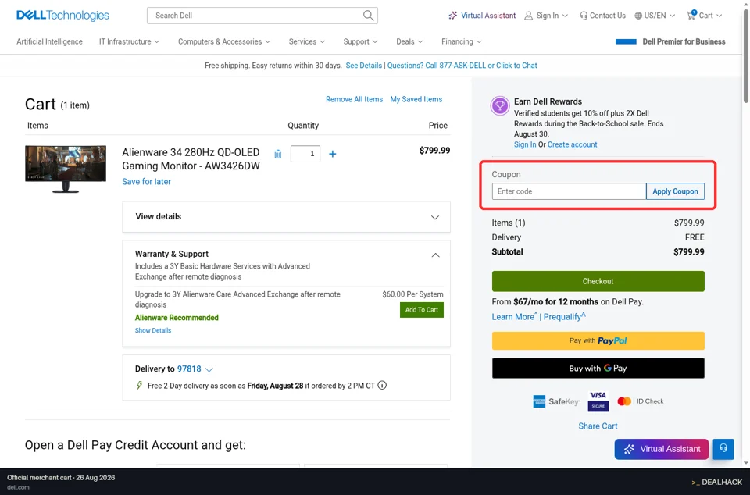Increase quantity with the plus icon
Screen dimensions: 750x495
pos(333,154)
